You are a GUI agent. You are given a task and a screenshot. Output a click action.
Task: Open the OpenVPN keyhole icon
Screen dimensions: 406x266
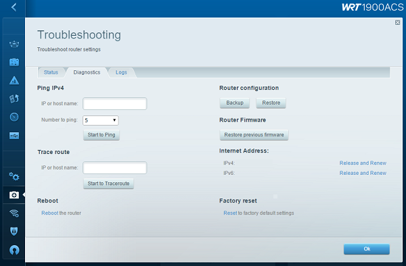pyautogui.click(x=14, y=250)
